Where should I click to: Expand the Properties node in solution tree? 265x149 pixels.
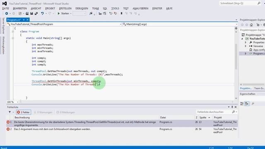[x=246, y=42]
